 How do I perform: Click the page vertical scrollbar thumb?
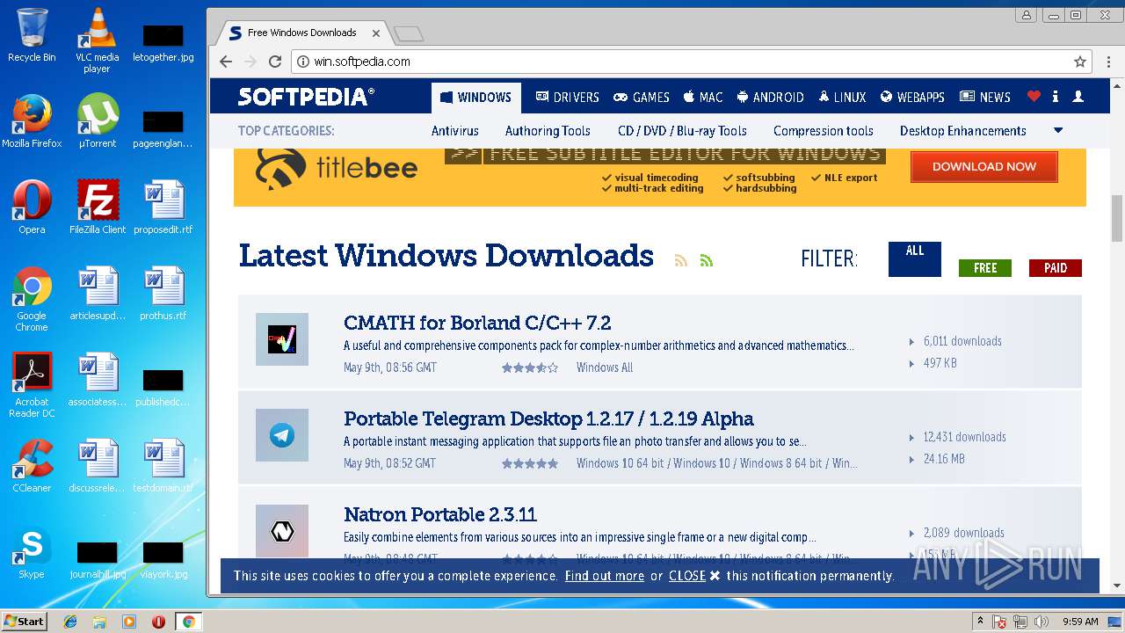click(1117, 218)
